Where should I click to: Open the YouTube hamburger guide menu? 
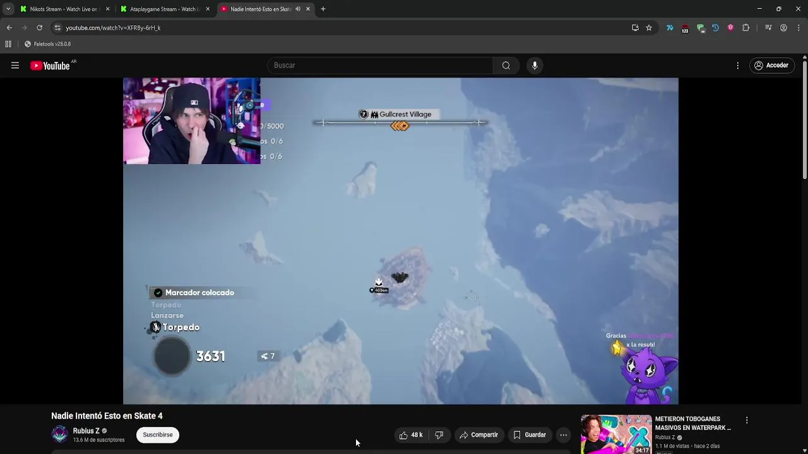click(15, 66)
